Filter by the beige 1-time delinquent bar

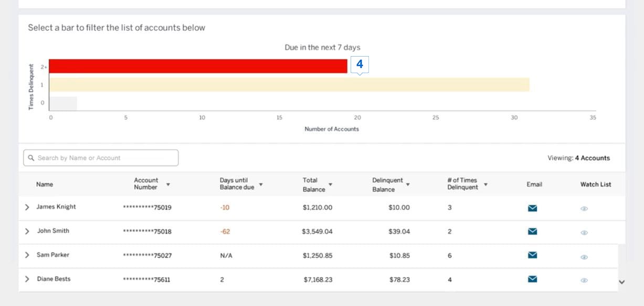(x=289, y=85)
